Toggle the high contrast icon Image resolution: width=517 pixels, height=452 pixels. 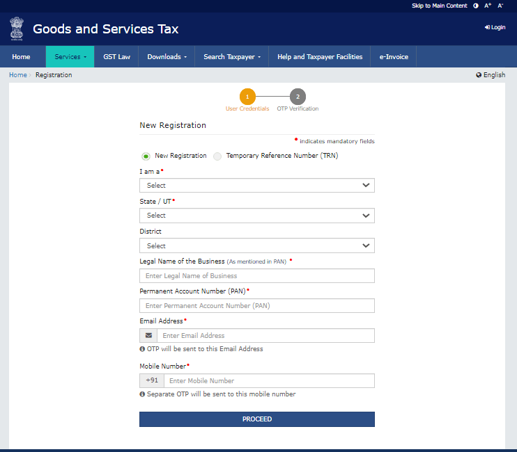476,6
